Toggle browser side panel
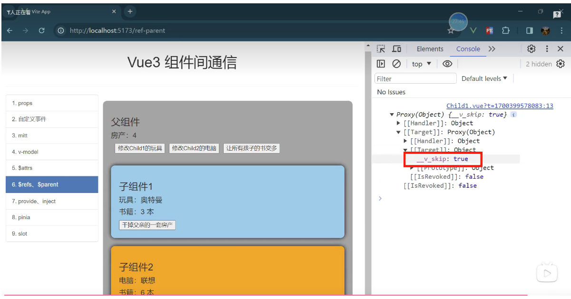Image resolution: width=571 pixels, height=299 pixels. pos(529,30)
